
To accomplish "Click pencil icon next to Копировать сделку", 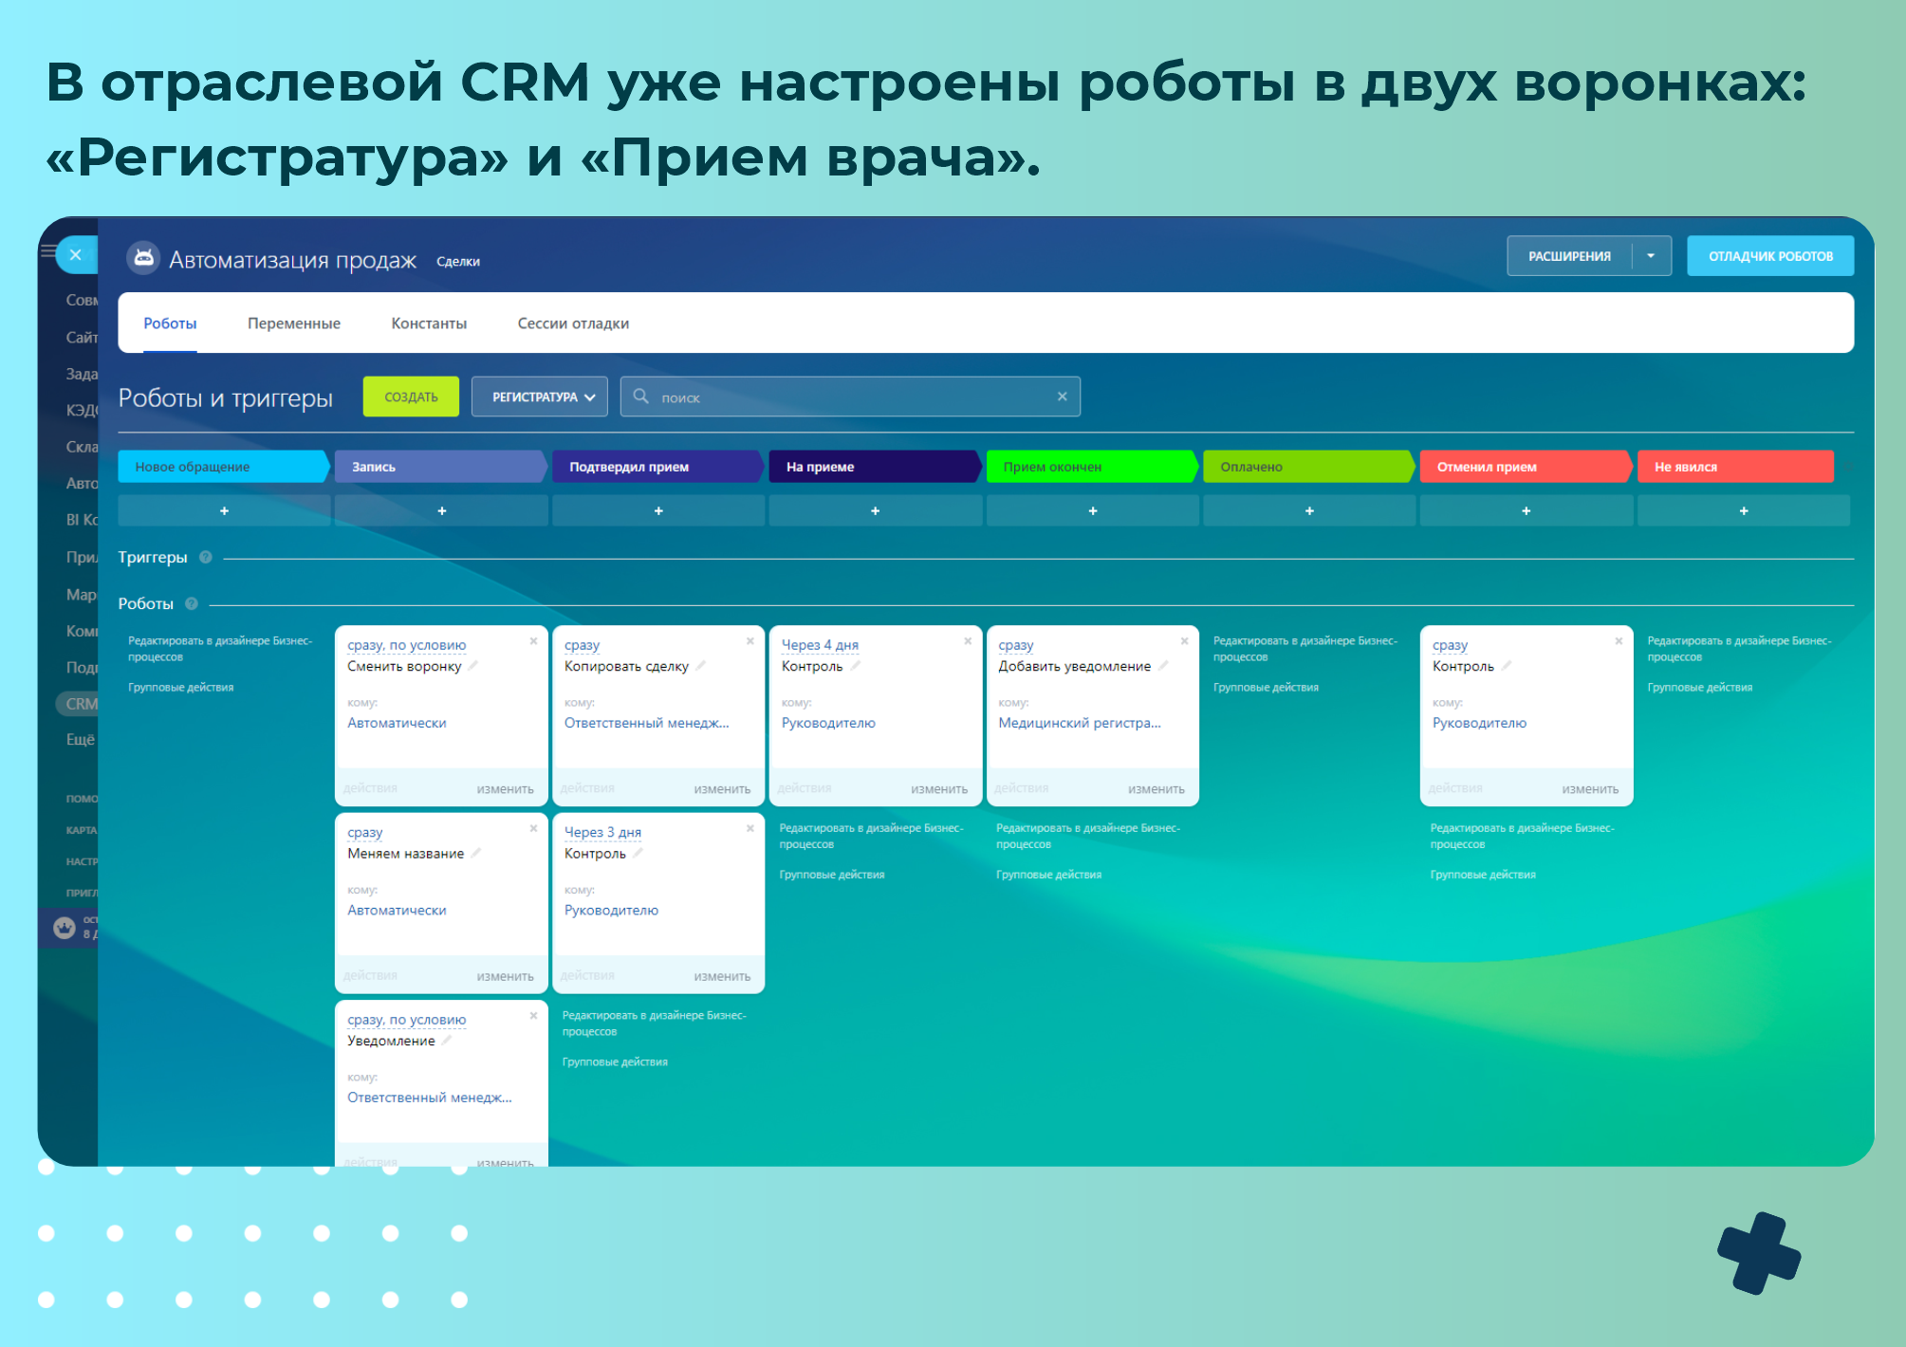I will point(701,666).
